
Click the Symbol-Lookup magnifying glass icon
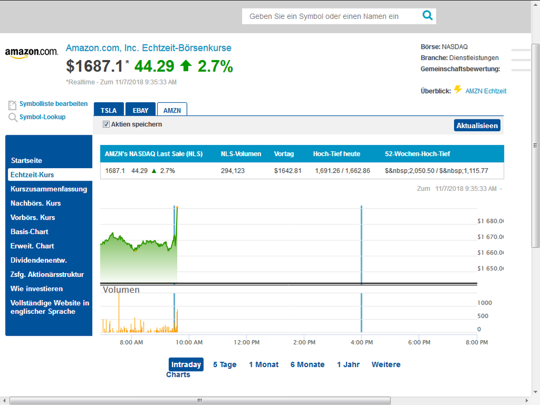pos(12,117)
